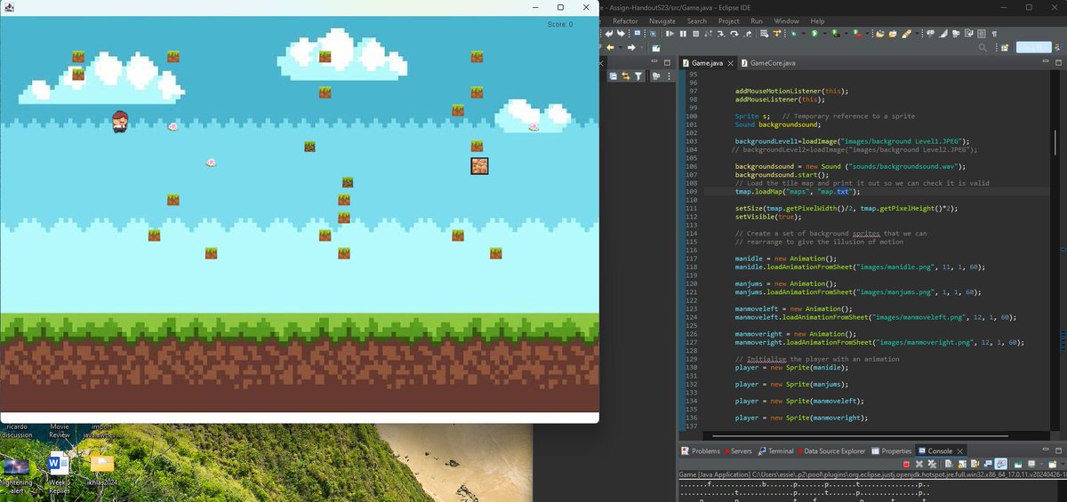The width and height of the screenshot is (1067, 502).
Task: Maximize the Package Explorer panel
Action: coord(667,62)
